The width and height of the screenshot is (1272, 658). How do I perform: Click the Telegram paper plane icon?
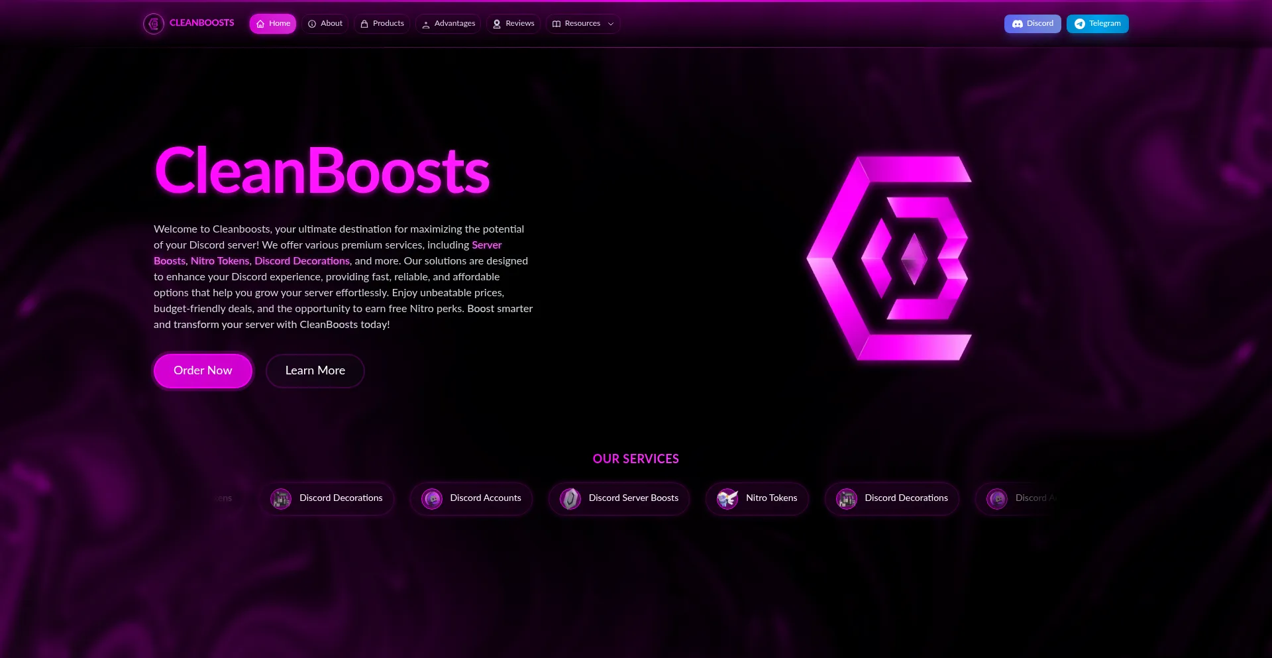tap(1079, 24)
